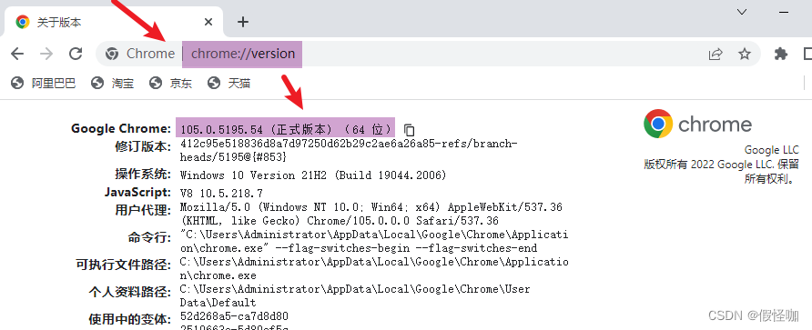Click the Chrome site info icon
The width and height of the screenshot is (812, 330).
(111, 54)
